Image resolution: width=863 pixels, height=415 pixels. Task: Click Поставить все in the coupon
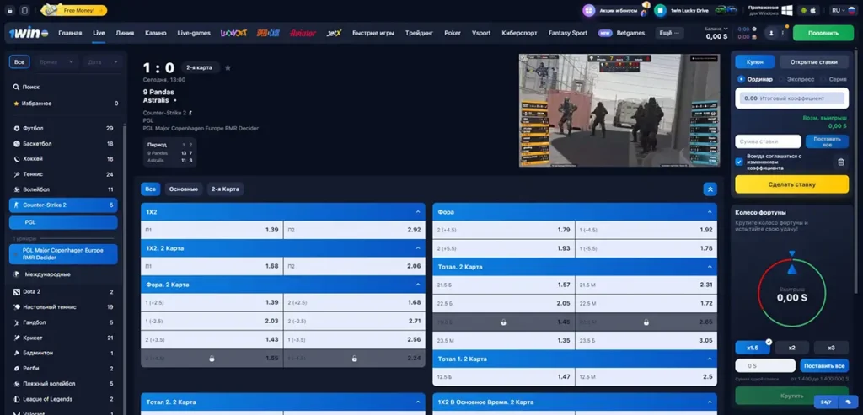coord(827,141)
